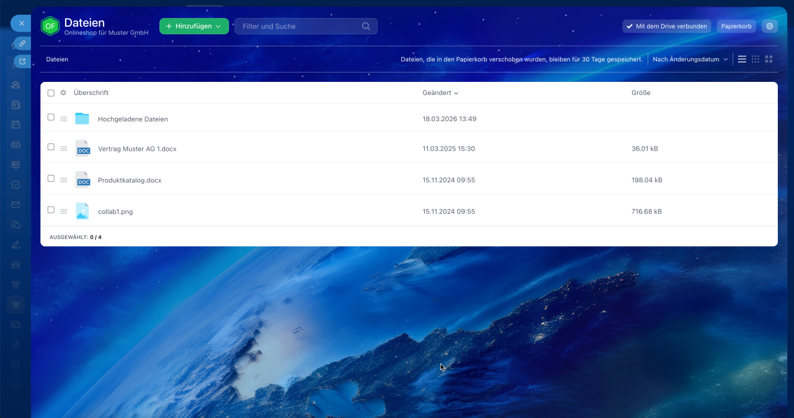
Task: Open tasks checkmark icon in left sidebar
Action: (x=16, y=185)
